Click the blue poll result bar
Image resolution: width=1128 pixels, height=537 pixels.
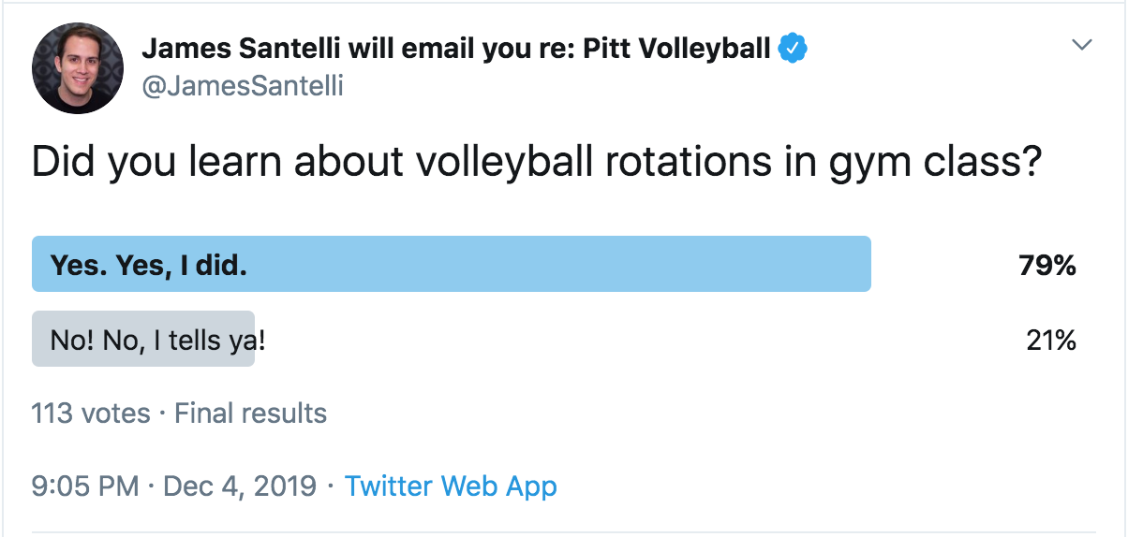tap(452, 264)
